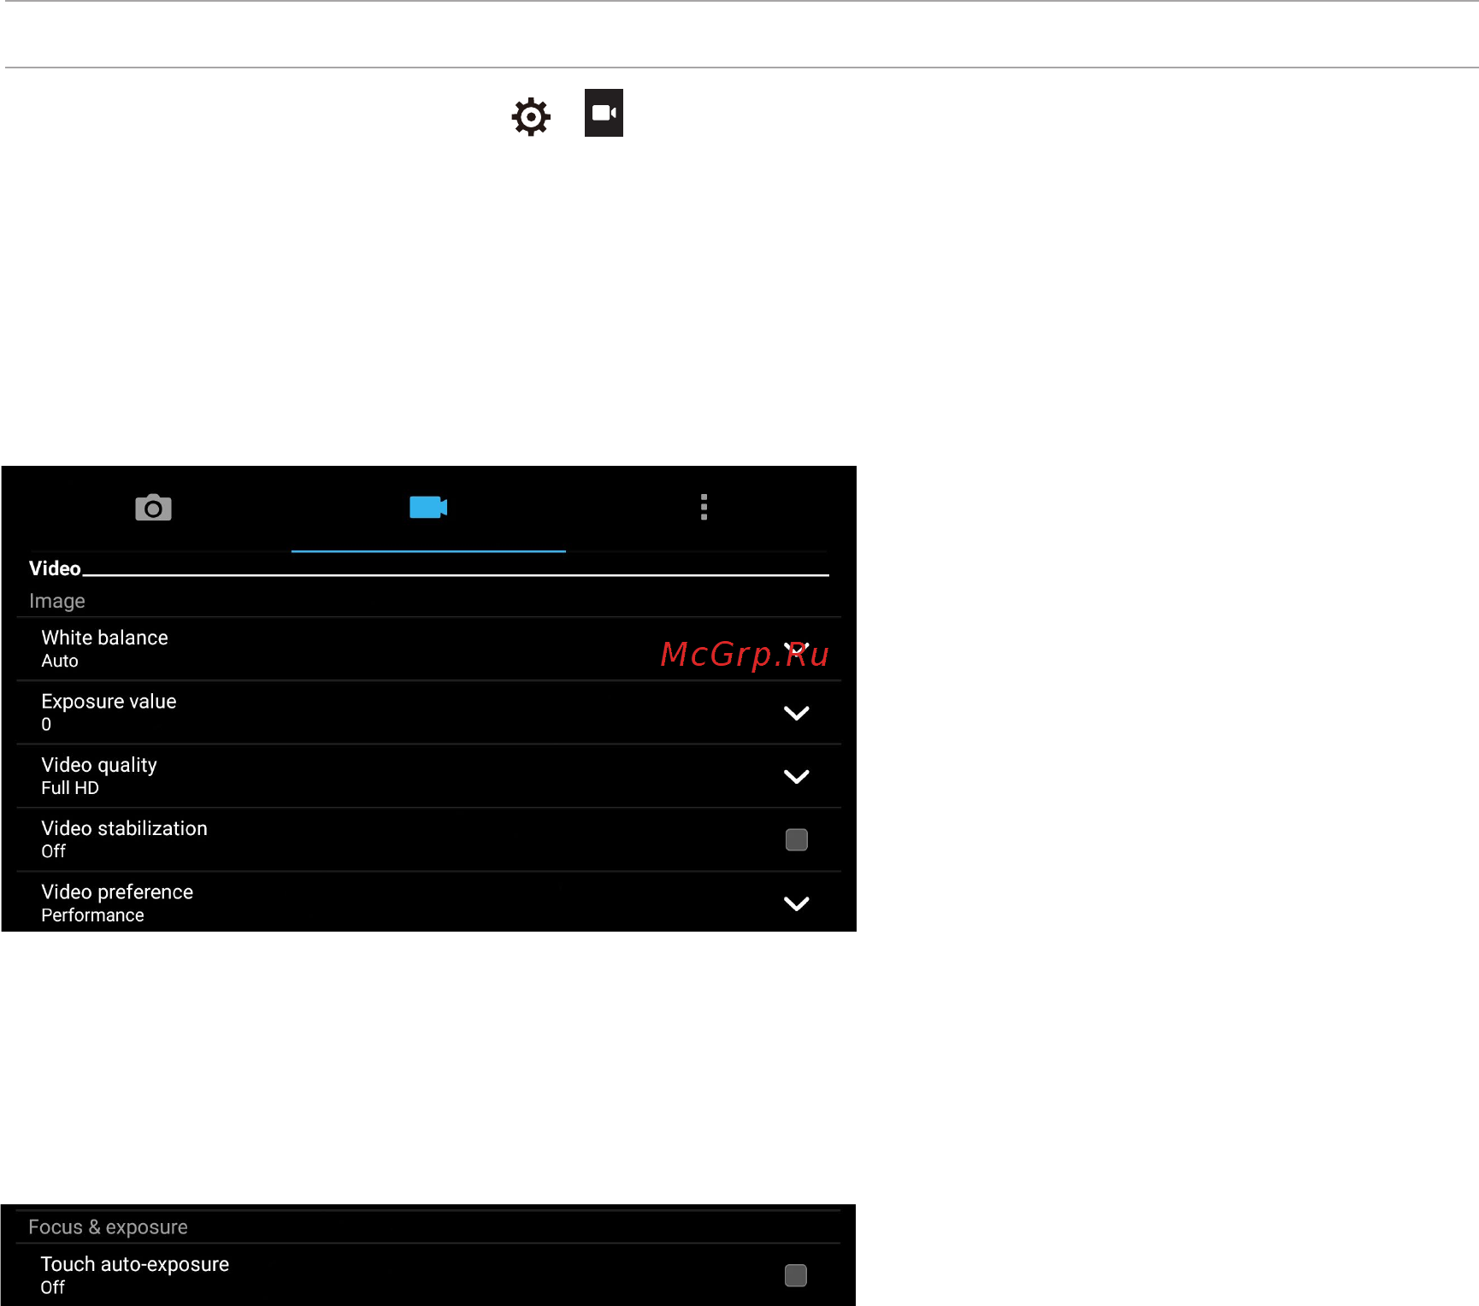This screenshot has width=1479, height=1306.
Task: Click the 'Video stabilization' setting label
Action: pos(124,828)
